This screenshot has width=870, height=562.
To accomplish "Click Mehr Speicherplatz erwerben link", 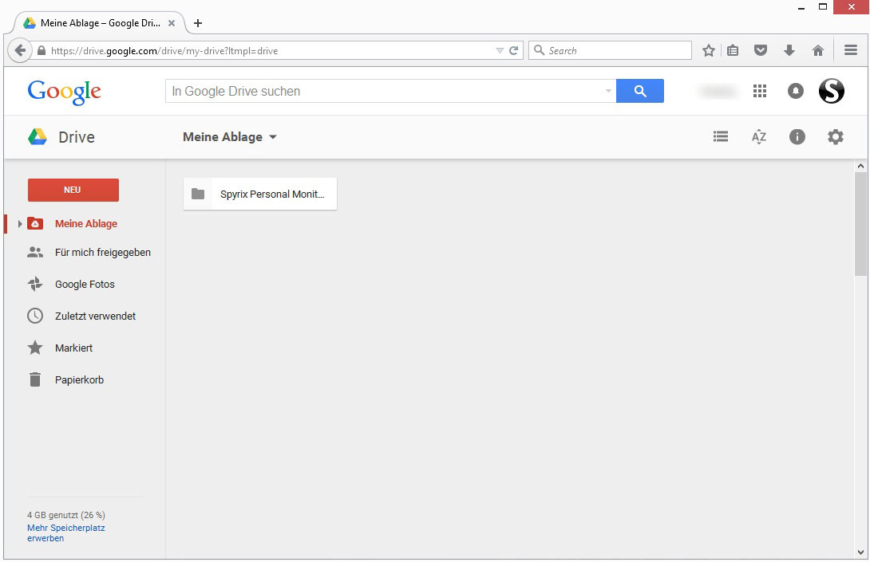I will [65, 533].
